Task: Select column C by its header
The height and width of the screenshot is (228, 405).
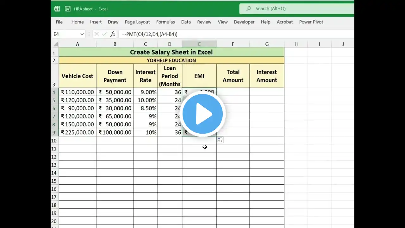Action: click(x=146, y=44)
